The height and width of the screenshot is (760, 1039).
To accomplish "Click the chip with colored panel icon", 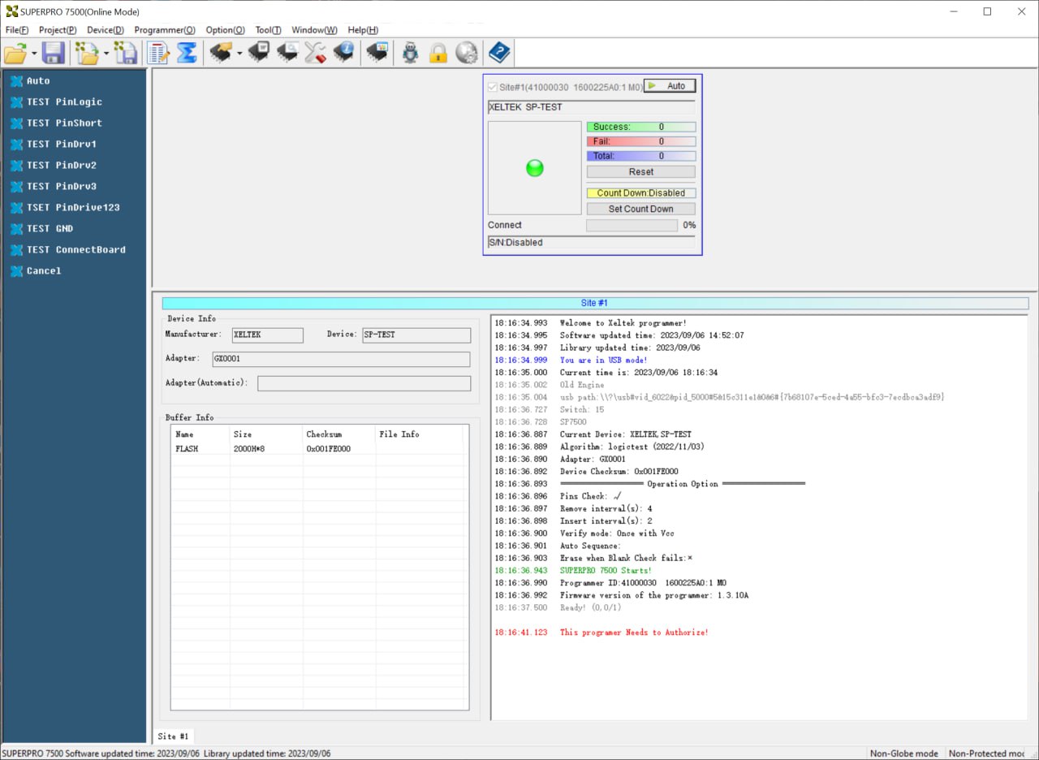I will coord(377,54).
